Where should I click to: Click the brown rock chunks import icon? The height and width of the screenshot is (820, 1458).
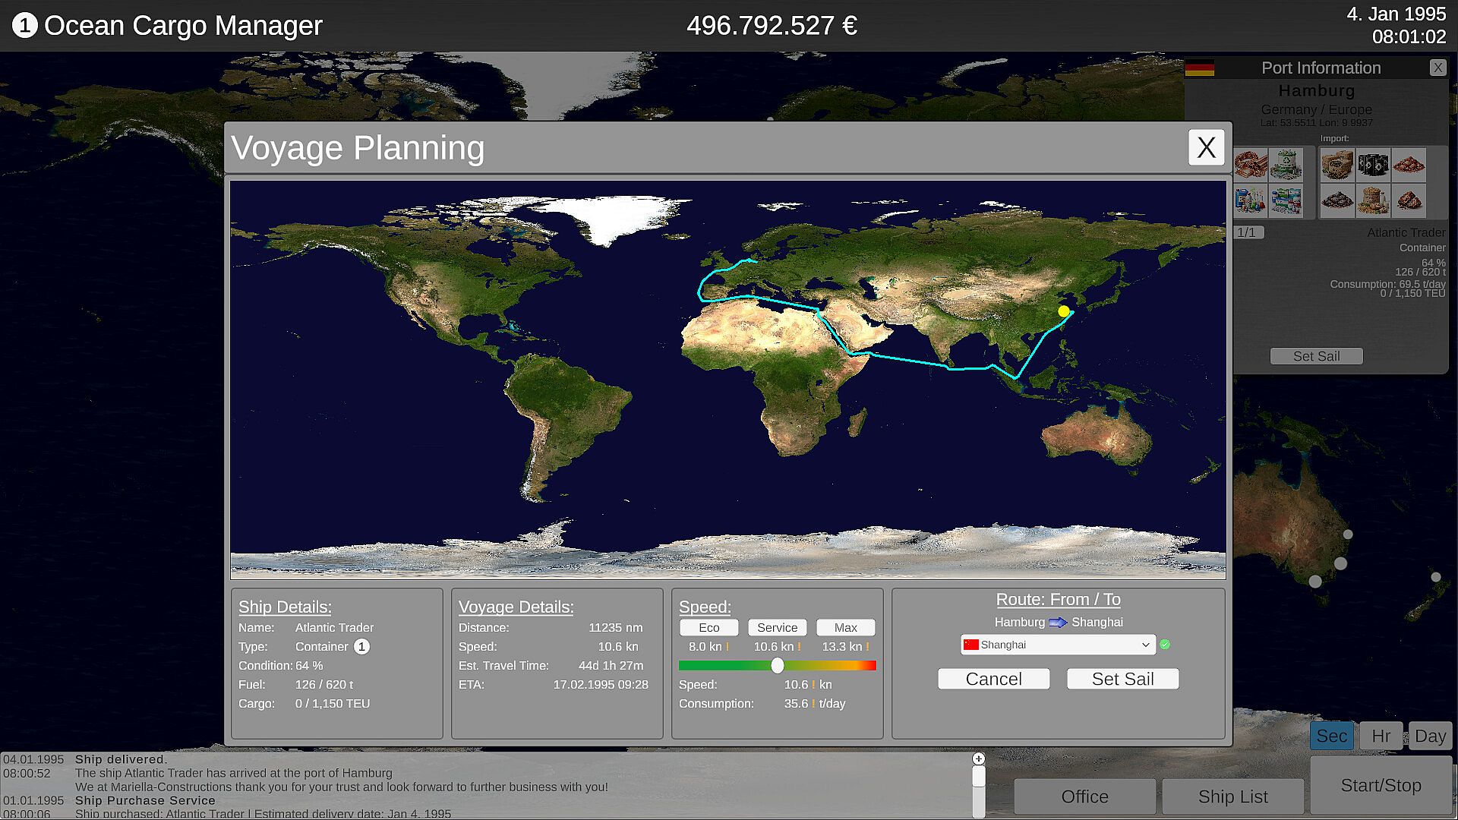coord(1409,200)
